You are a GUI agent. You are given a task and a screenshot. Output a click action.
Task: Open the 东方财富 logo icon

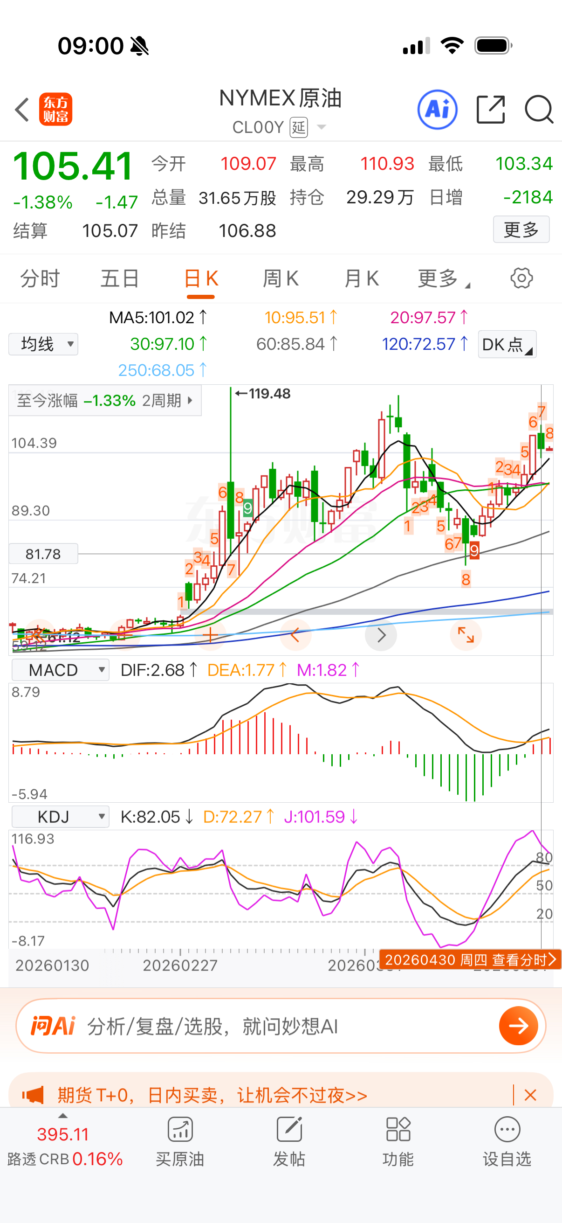[x=55, y=109]
